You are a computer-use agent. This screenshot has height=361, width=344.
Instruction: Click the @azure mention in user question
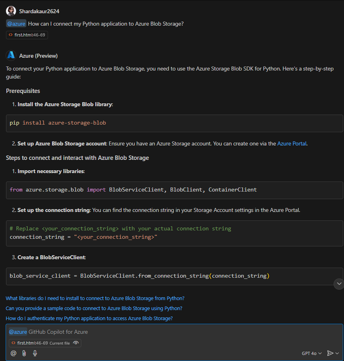pos(16,24)
